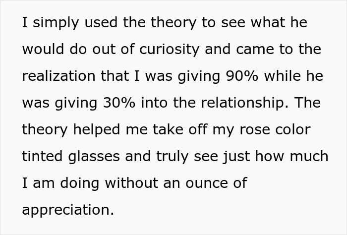Click the word "curiosity"
Viewport: 347px width, 235px height.
[170, 50]
